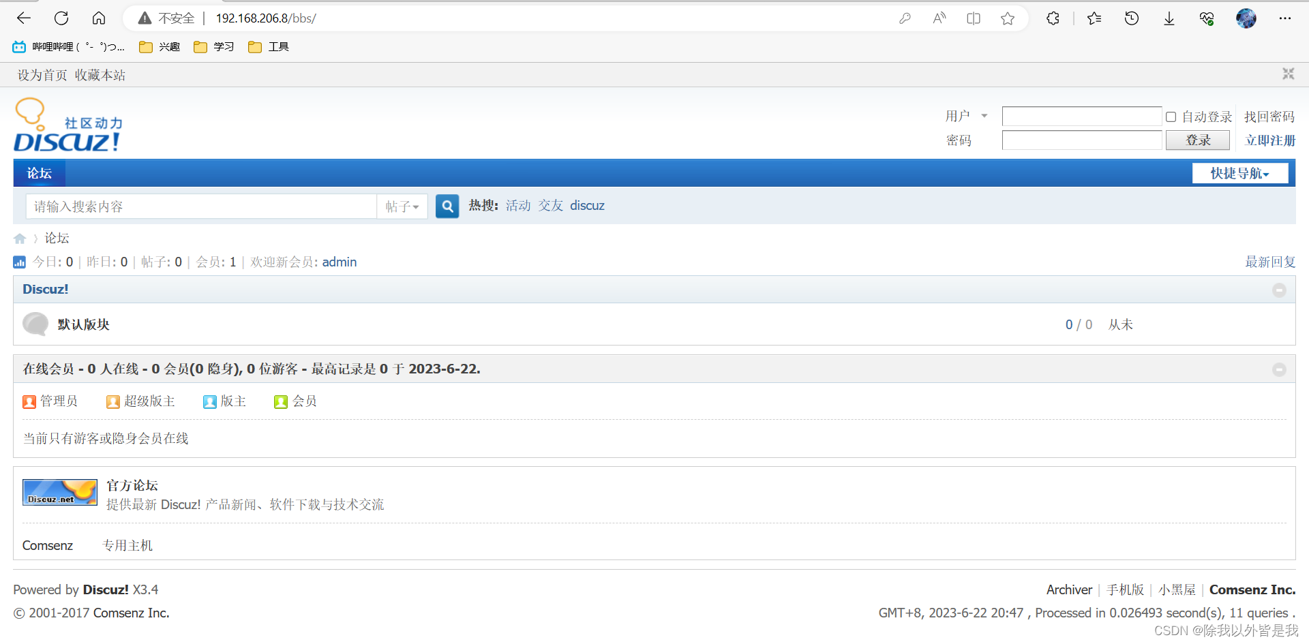Reload the page with the refresh icon
1309x644 pixels.
(x=61, y=18)
